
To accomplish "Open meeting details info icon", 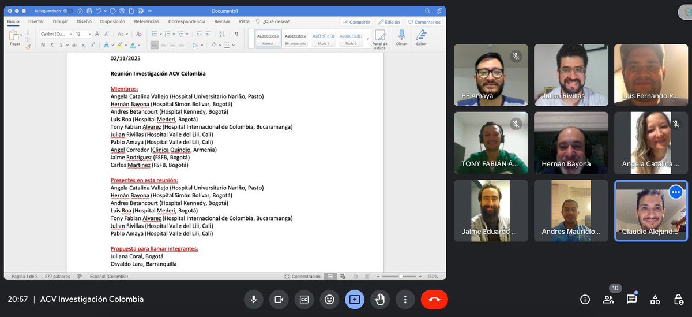I will point(585,299).
